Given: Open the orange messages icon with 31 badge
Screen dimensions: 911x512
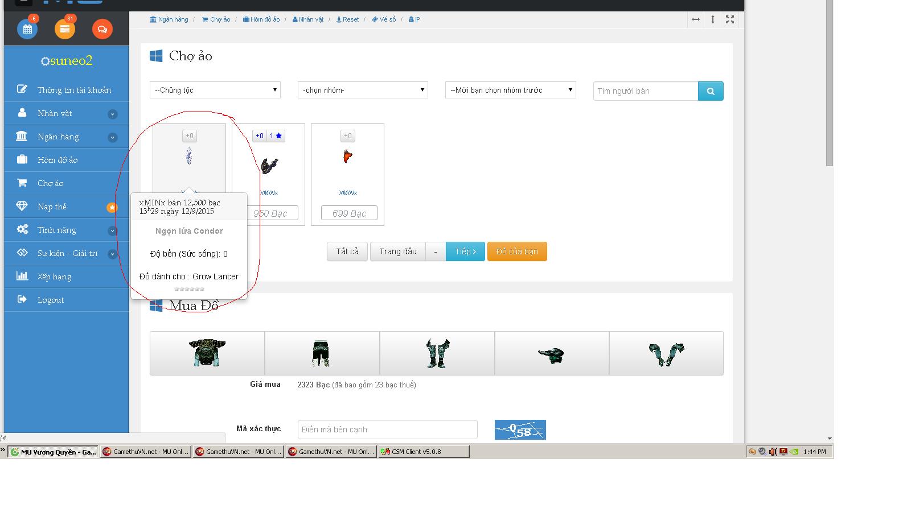Looking at the screenshot, I should click(x=65, y=29).
